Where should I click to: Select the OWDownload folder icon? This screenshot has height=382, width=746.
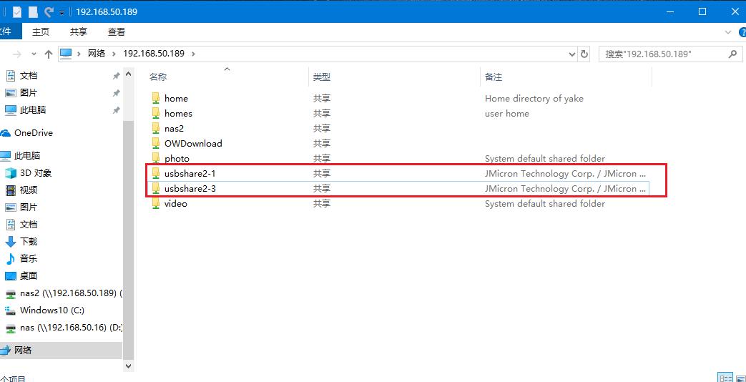(155, 144)
